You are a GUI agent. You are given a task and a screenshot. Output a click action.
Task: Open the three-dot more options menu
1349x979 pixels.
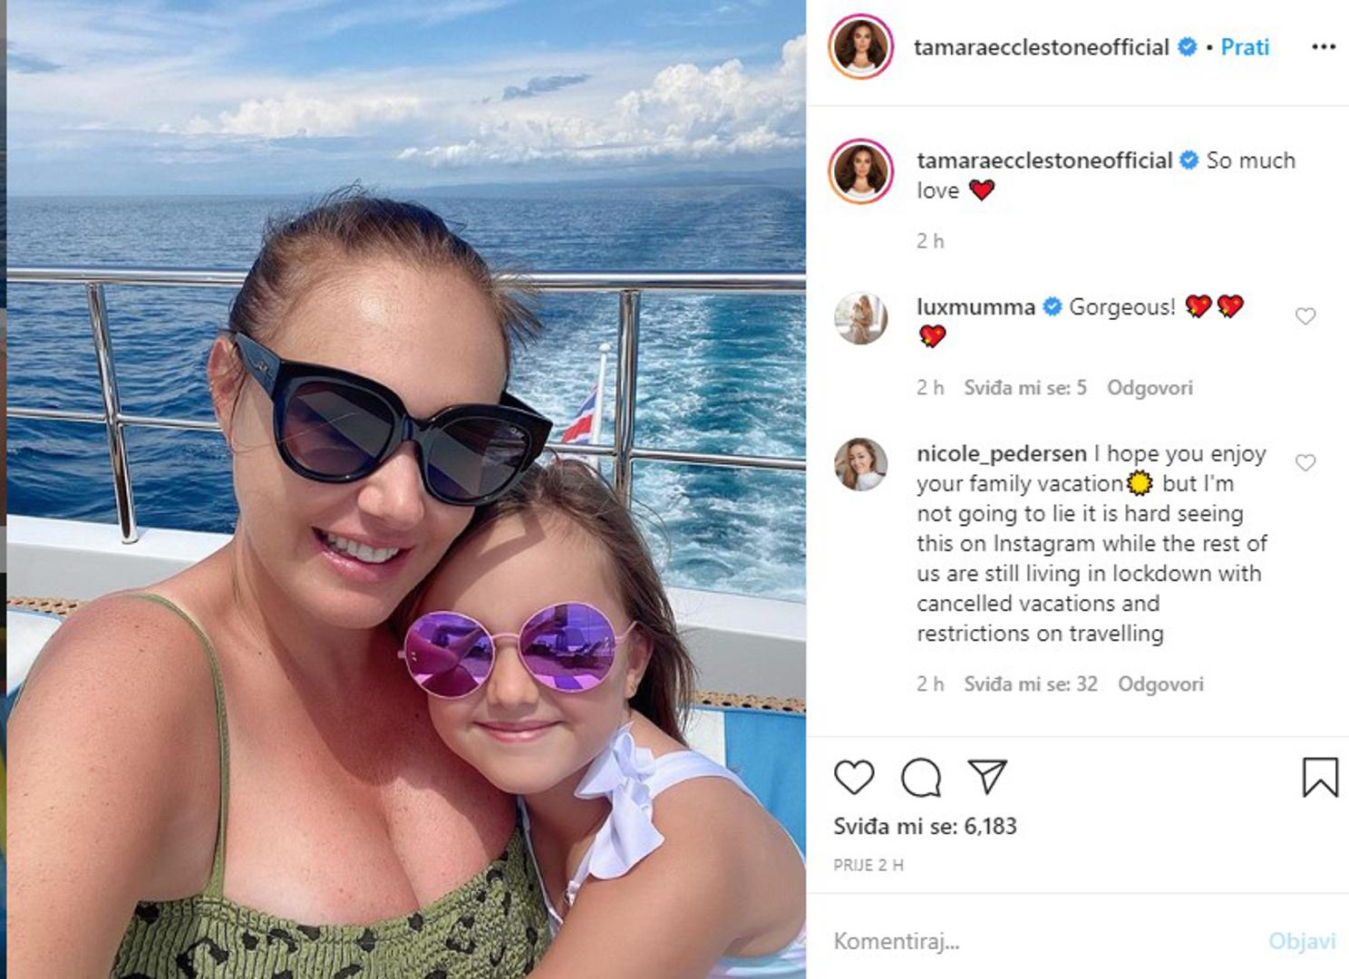(1324, 47)
